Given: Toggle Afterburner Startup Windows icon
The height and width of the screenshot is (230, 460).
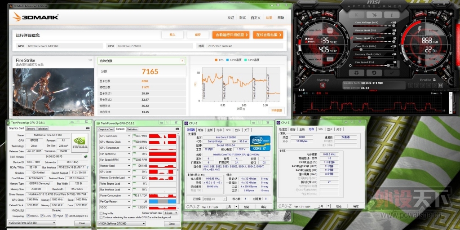Looking at the screenshot, I should pyautogui.click(x=323, y=85).
